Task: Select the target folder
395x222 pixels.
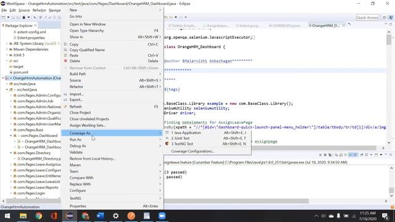Action: tap(18, 67)
